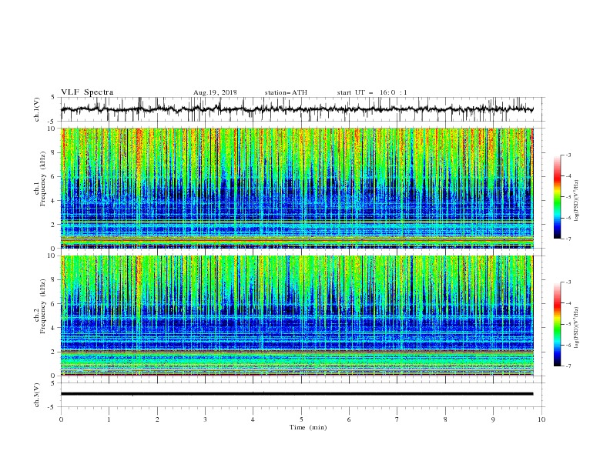Image resolution: width=610 pixels, height=471 pixels.
Task: Click the ch.1 voltage waveform trace
Action: (297, 109)
